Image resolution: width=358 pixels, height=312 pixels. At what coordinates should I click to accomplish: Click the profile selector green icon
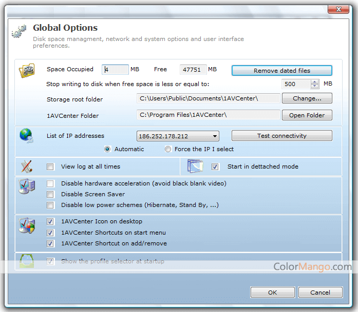(x=26, y=261)
